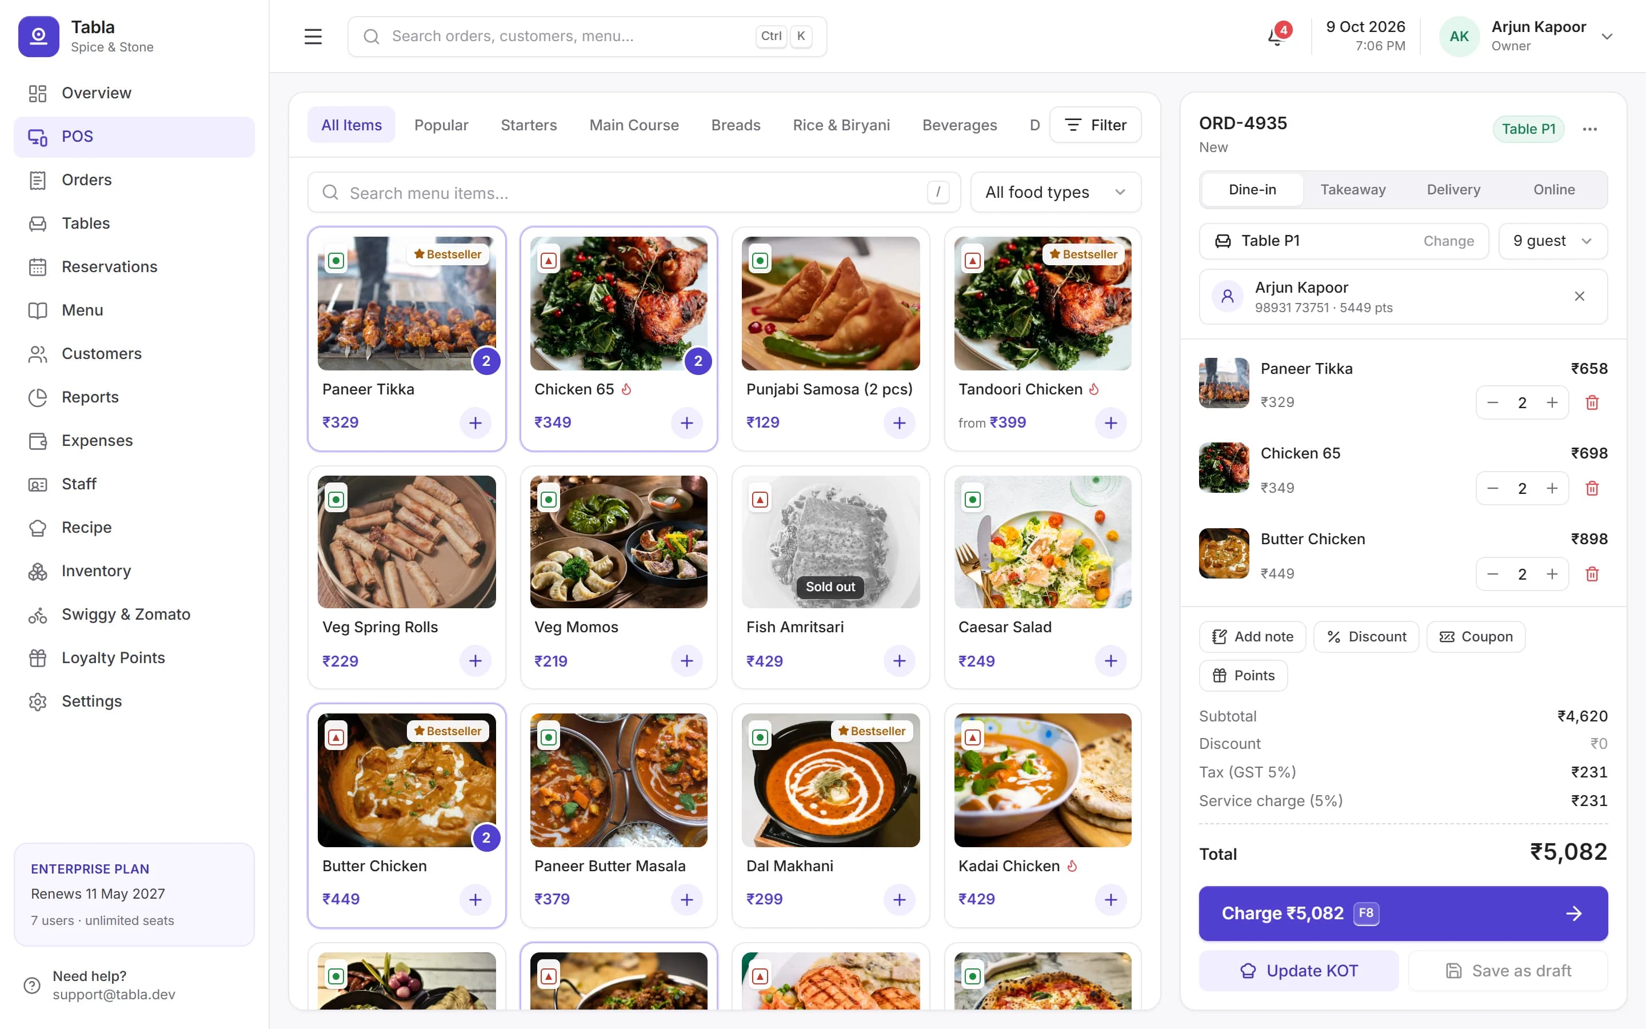Add Chicken 65 with its plus icon

click(x=687, y=422)
